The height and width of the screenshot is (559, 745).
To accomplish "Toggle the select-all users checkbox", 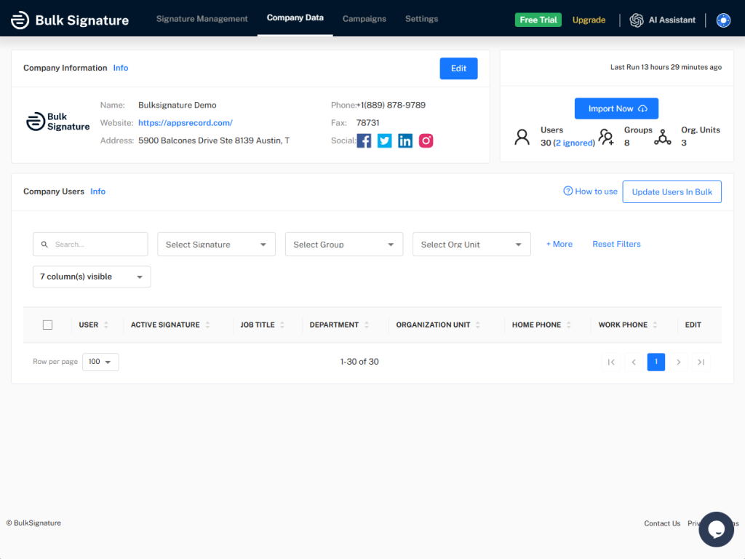I will pos(47,325).
